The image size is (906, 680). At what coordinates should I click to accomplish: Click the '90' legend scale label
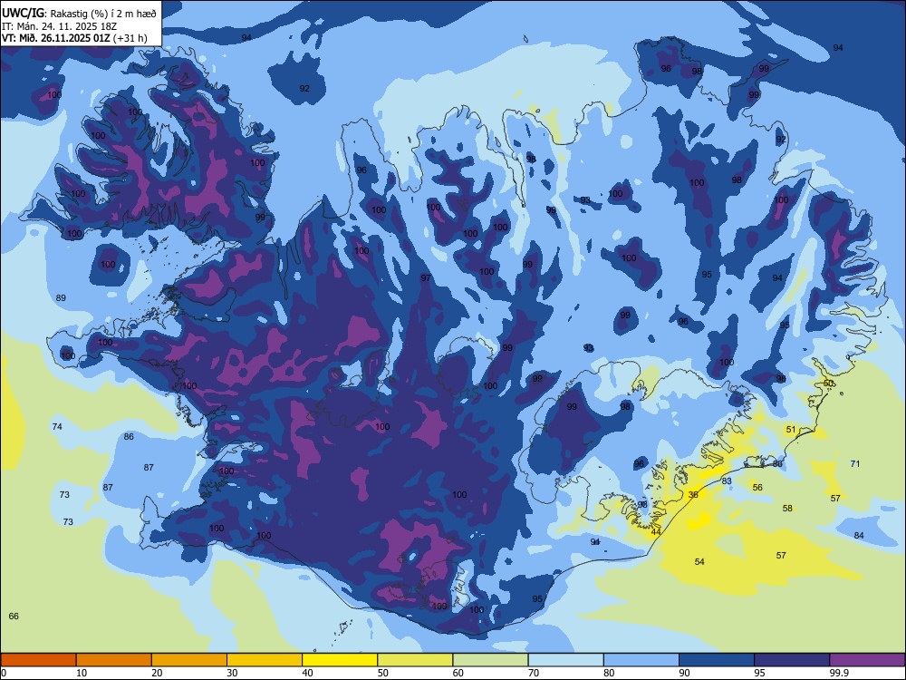click(x=684, y=673)
